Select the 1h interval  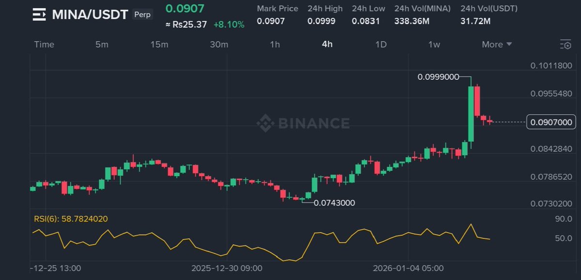point(275,44)
